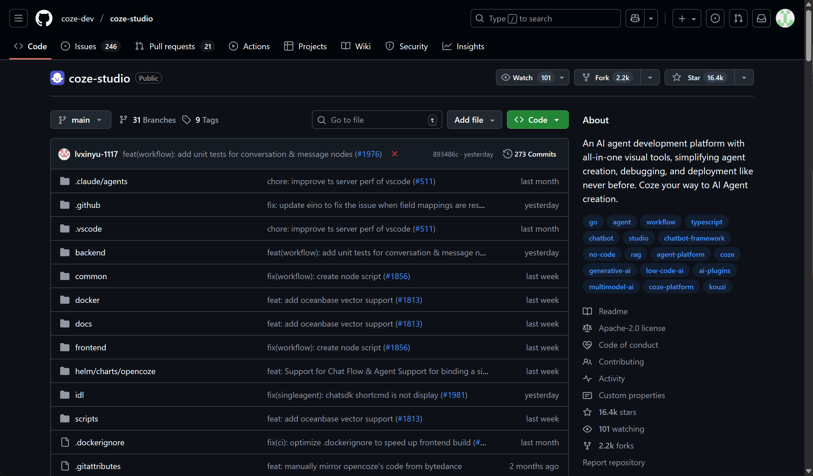Image resolution: width=813 pixels, height=476 pixels.
Task: Open the coze-dev organization link
Action: click(78, 19)
